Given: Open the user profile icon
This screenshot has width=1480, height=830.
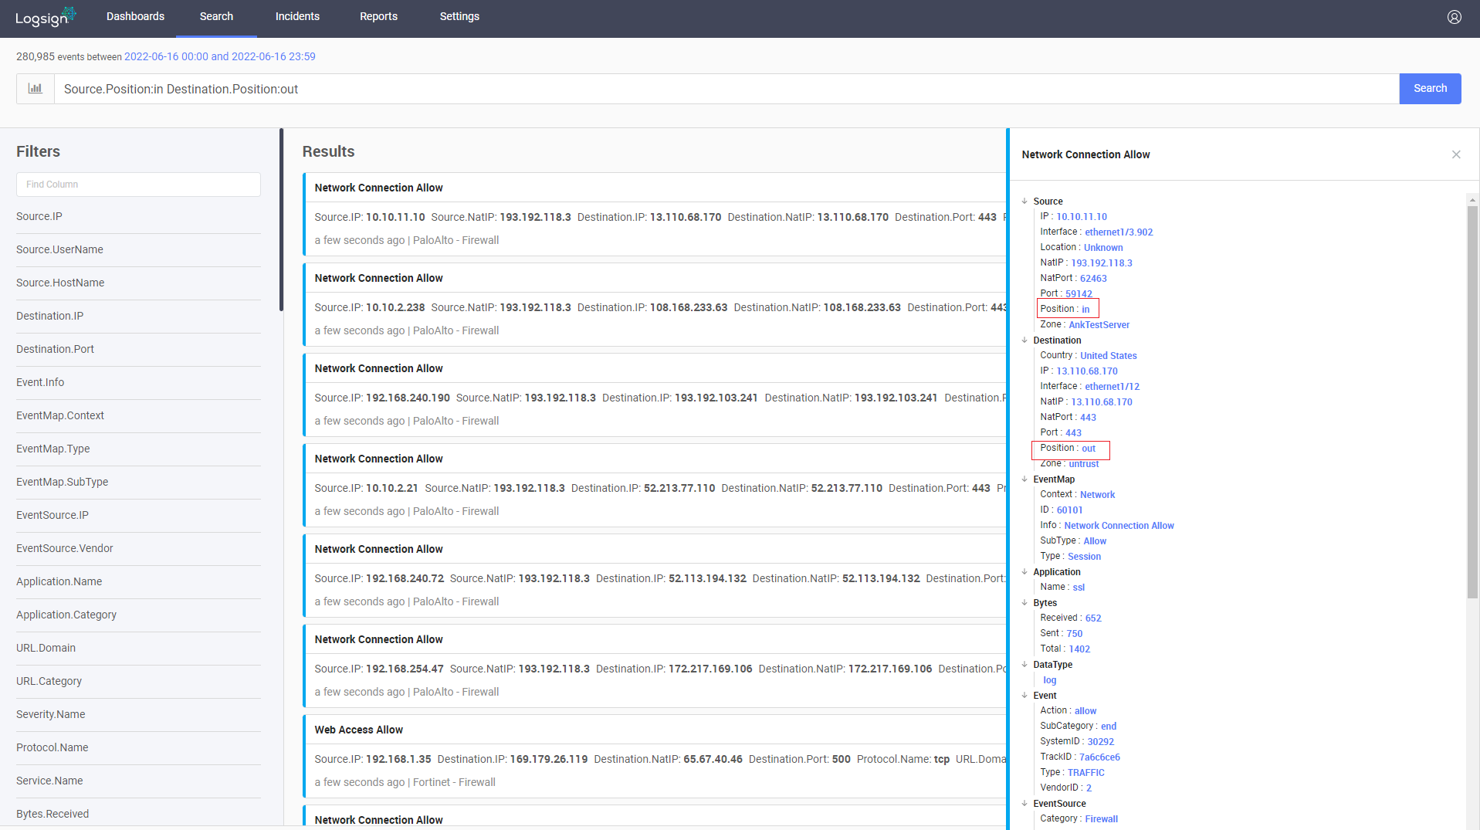Looking at the screenshot, I should pyautogui.click(x=1454, y=17).
